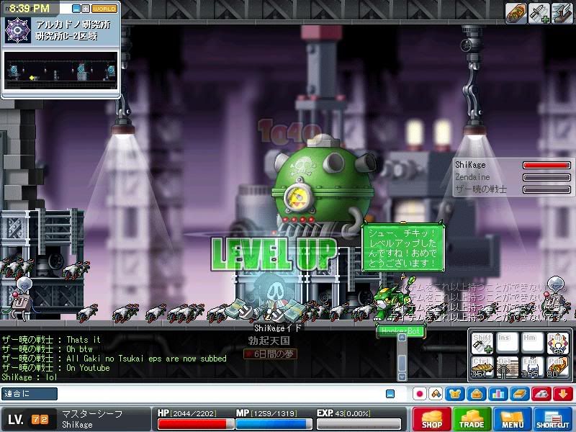
Task: Click the megaphone icon beside the chat bar
Action: [436, 394]
